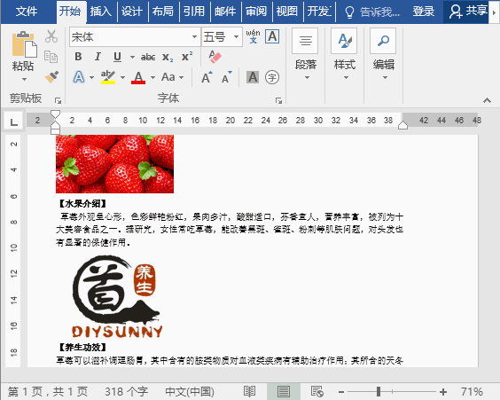
Task: Switch to the 设计 Design tab
Action: click(132, 12)
